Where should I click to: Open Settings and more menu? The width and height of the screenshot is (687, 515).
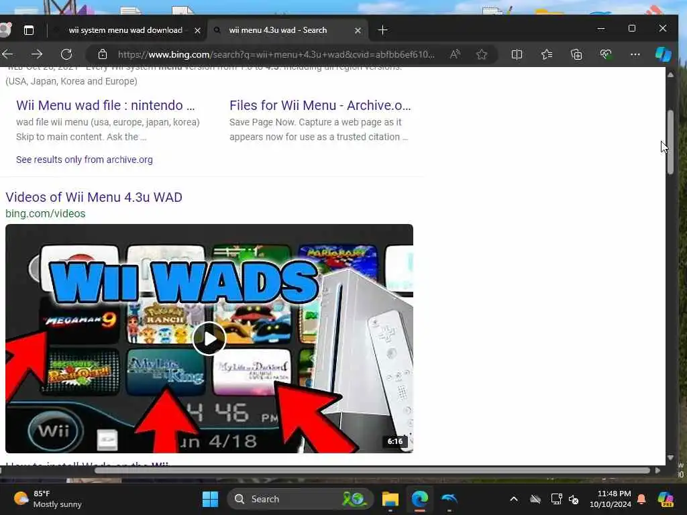[x=635, y=54]
